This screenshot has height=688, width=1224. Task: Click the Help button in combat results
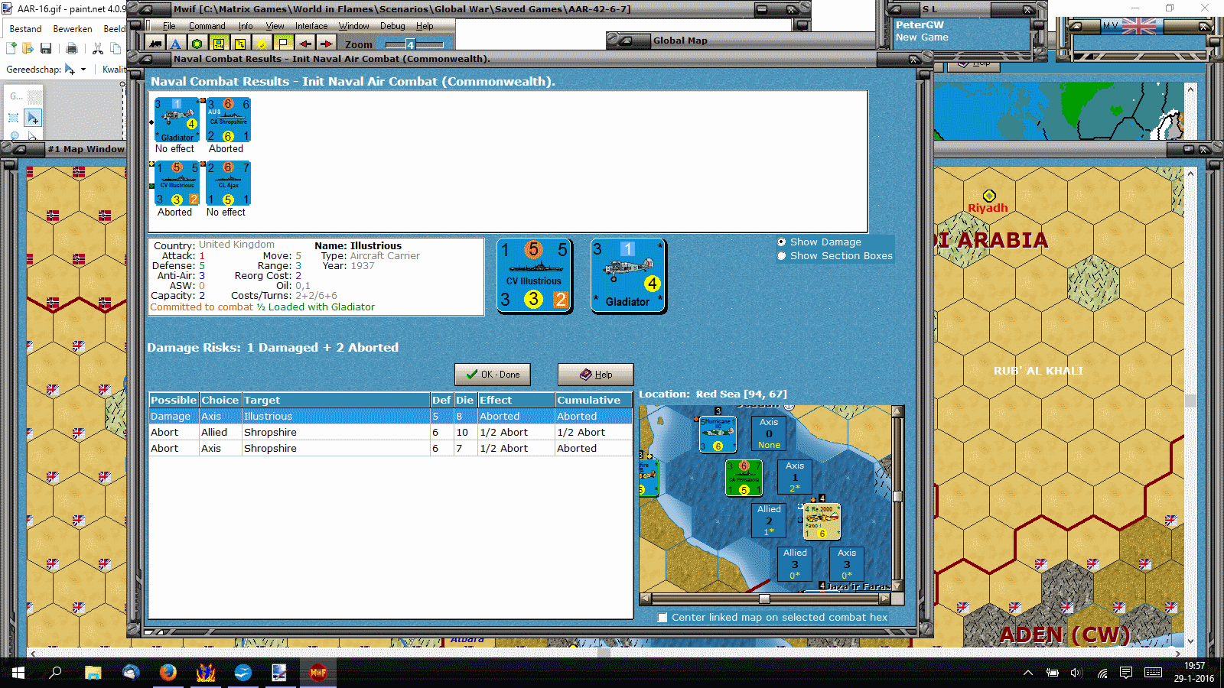[x=595, y=375]
